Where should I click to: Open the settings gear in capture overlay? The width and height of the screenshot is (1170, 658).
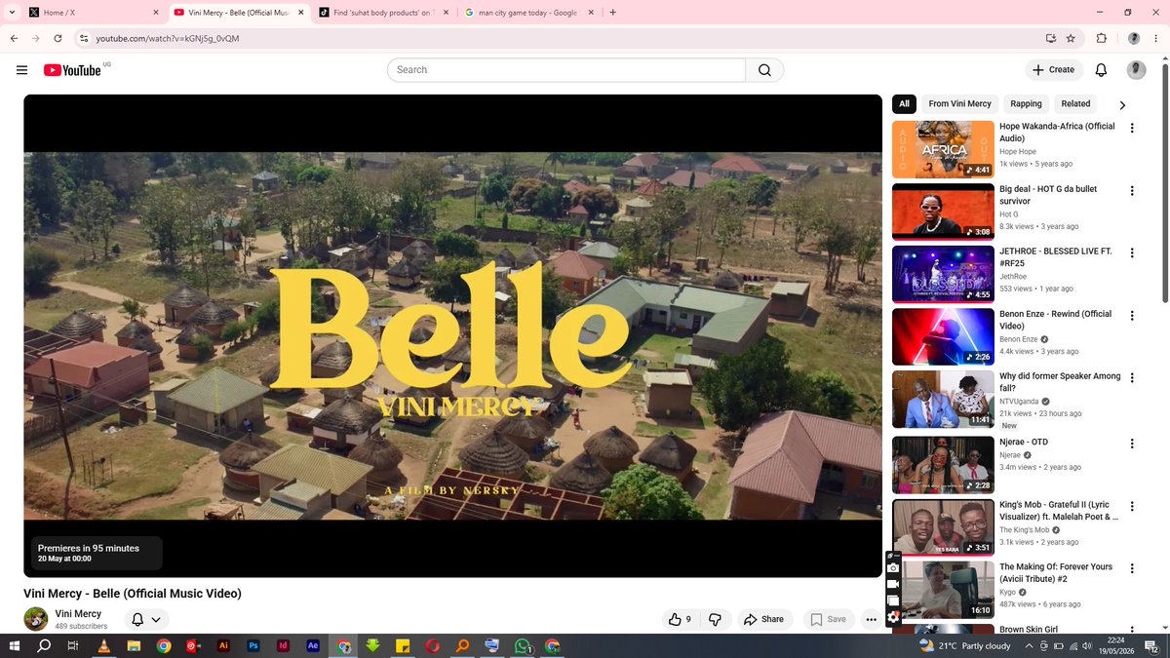click(x=893, y=616)
